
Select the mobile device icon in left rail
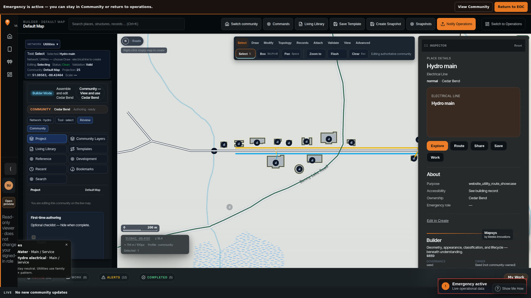click(x=10, y=49)
